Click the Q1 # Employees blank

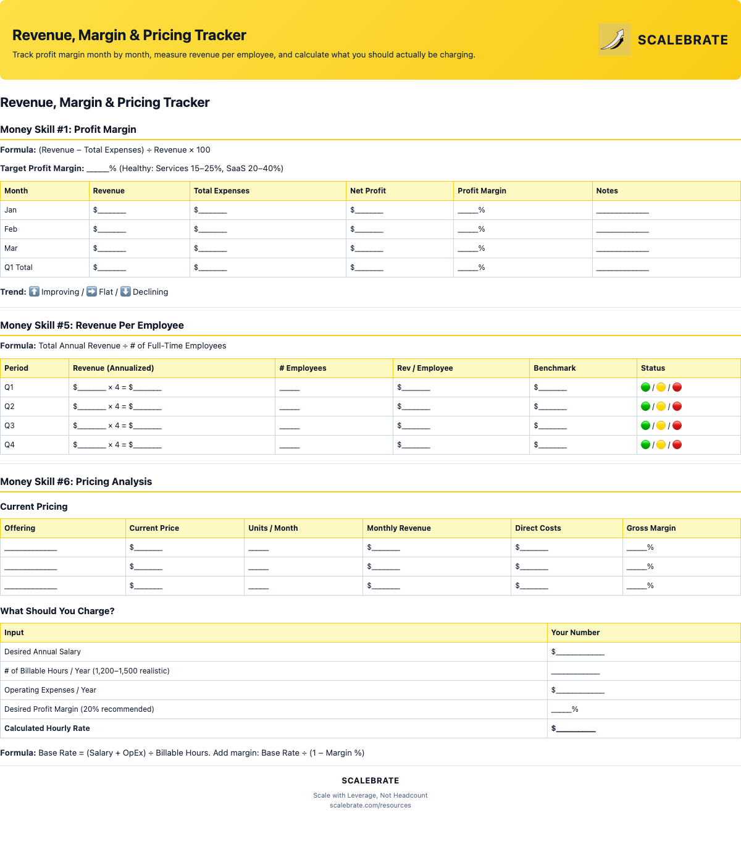pyautogui.click(x=290, y=387)
